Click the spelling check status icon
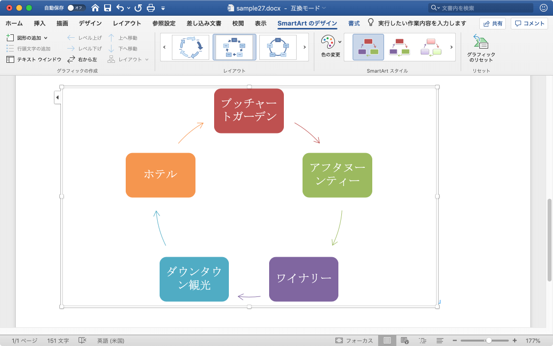The height and width of the screenshot is (346, 553). [x=82, y=341]
